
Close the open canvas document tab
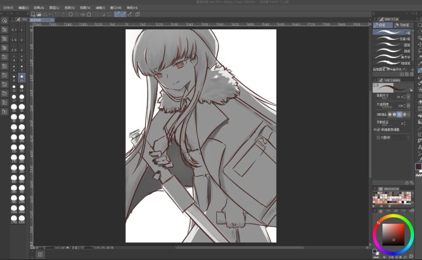coord(52,19)
